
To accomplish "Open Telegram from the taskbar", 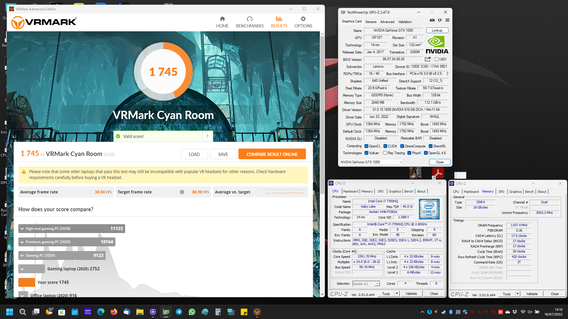I will point(179,312).
